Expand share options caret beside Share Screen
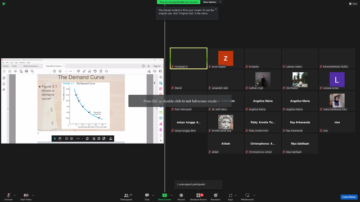 point(172,195)
